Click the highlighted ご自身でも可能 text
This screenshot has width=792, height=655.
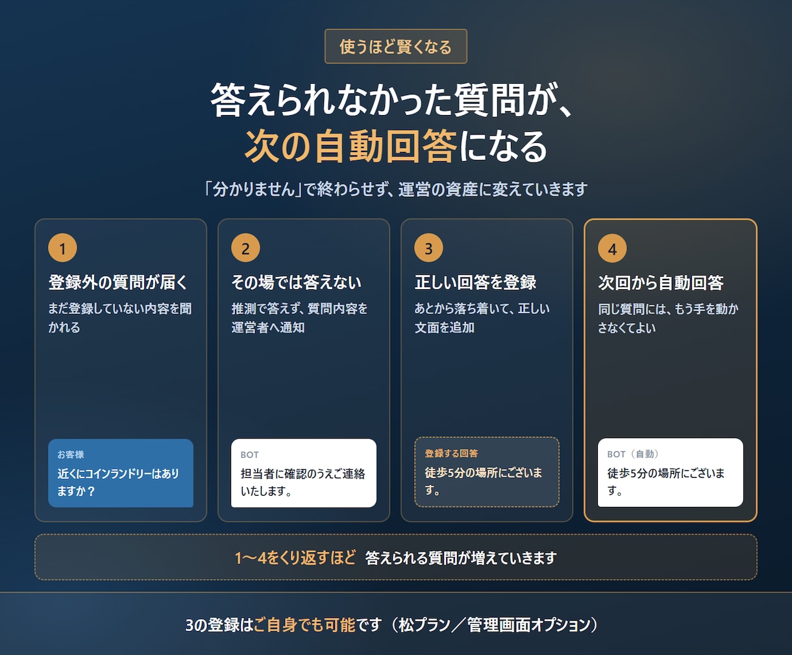coord(304,625)
